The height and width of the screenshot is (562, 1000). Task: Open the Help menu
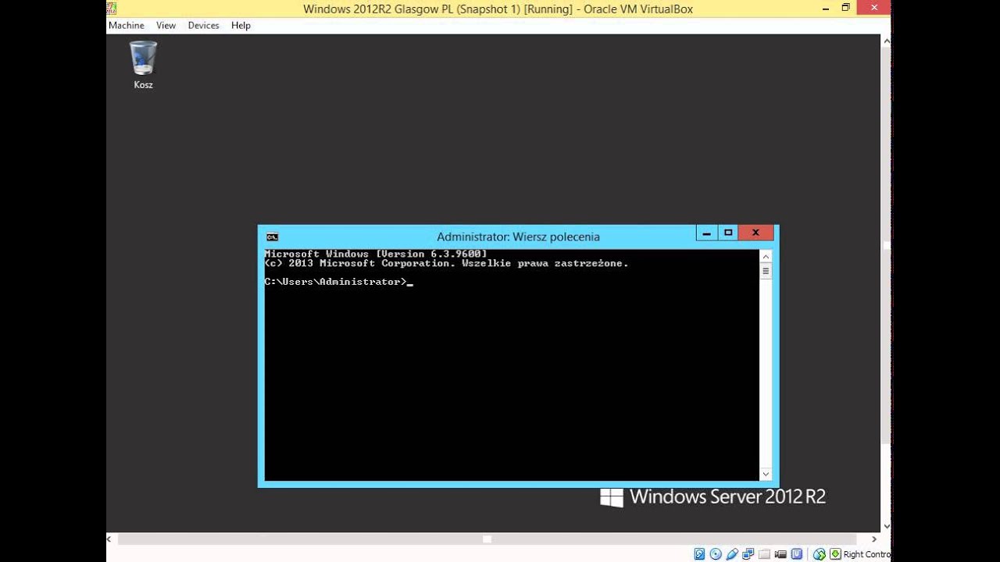pyautogui.click(x=241, y=25)
